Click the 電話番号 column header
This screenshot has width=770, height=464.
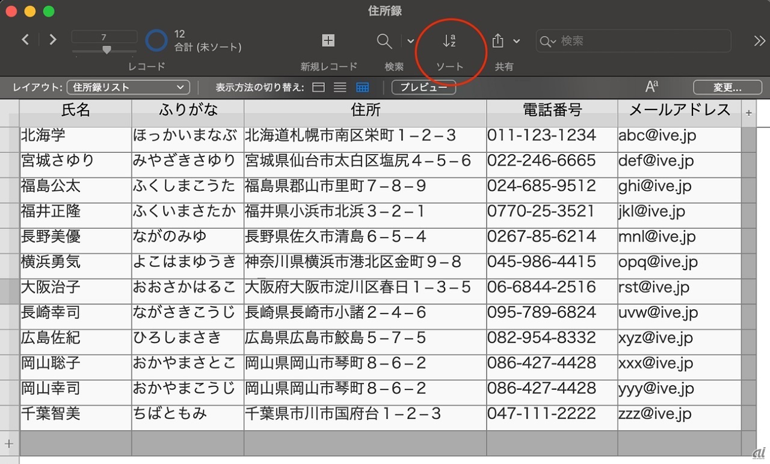coord(552,110)
